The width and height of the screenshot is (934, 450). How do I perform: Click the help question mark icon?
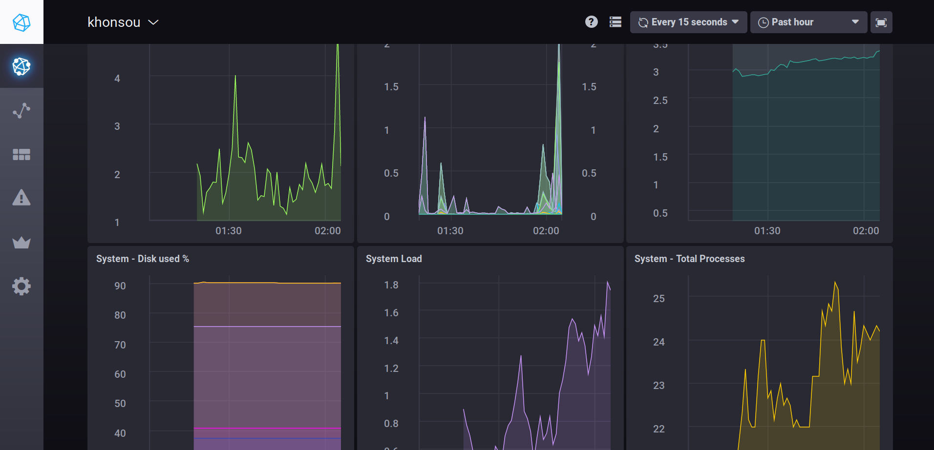click(591, 22)
